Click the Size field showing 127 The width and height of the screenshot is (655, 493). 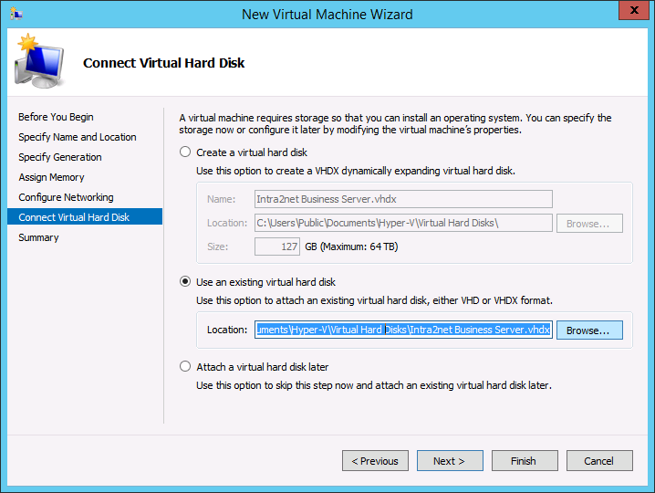pos(277,246)
